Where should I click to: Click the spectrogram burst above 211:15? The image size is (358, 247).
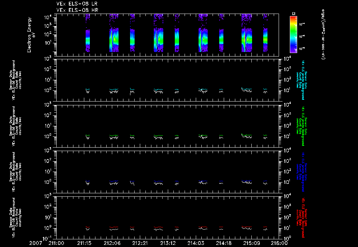pyautogui.click(x=88, y=33)
